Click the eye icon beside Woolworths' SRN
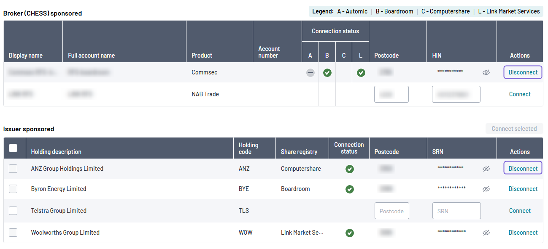This screenshot has height=249, width=548. pyautogui.click(x=486, y=233)
